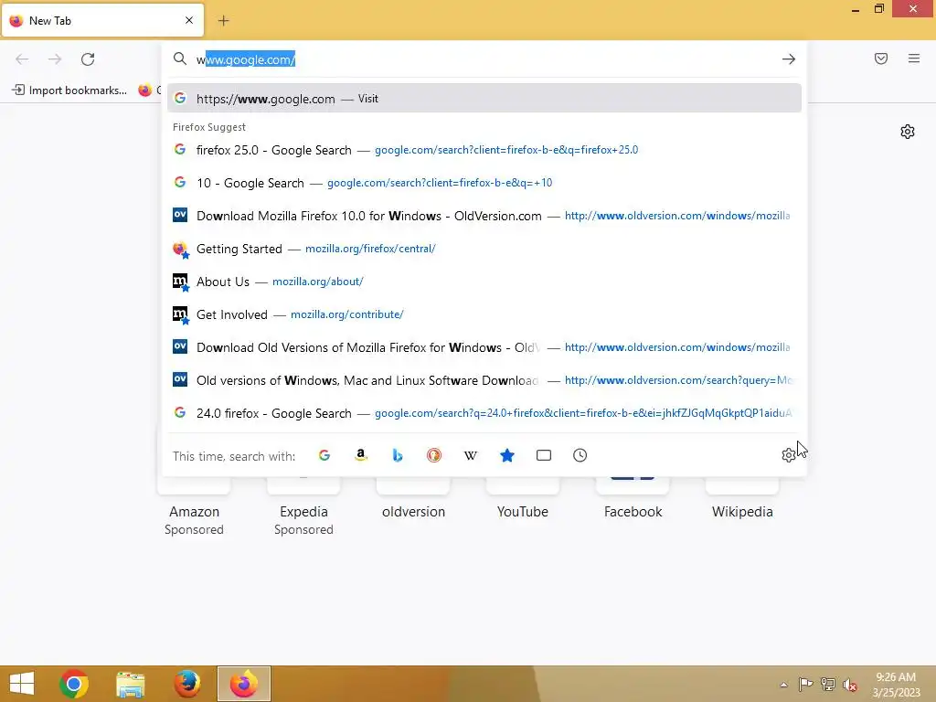Open Download Old Versions of Mozilla Firefox suggestion
This screenshot has width=936, height=702.
(x=484, y=346)
